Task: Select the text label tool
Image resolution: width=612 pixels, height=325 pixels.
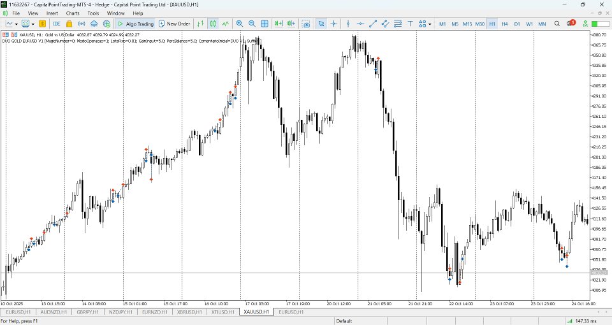Action: click(x=410, y=24)
